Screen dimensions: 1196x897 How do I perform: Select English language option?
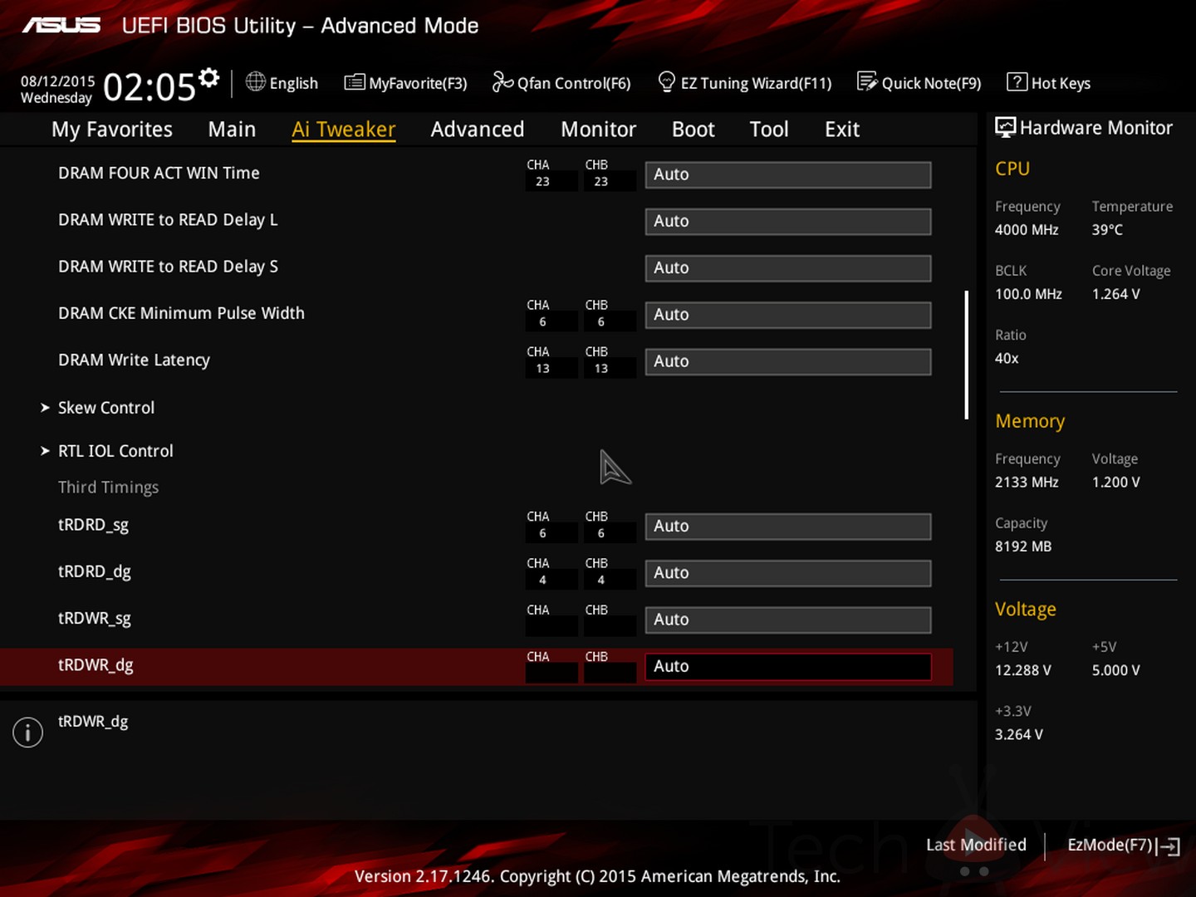coord(293,83)
